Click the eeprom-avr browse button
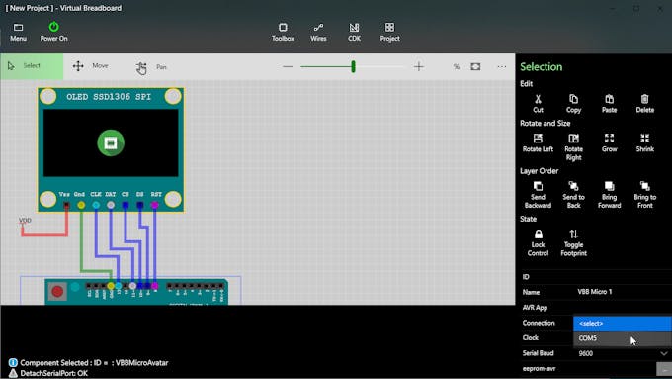Image resolution: width=672 pixels, height=379 pixels. coord(664,369)
